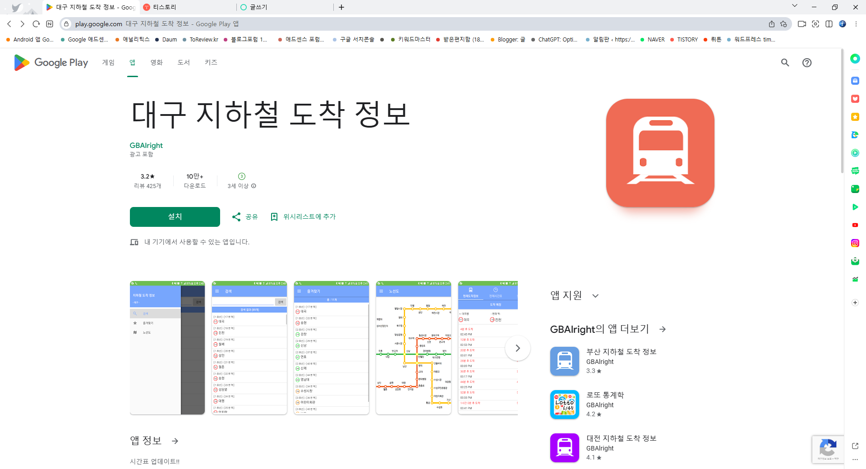Open the Google Play search icon
This screenshot has width=866, height=469.
coord(785,63)
